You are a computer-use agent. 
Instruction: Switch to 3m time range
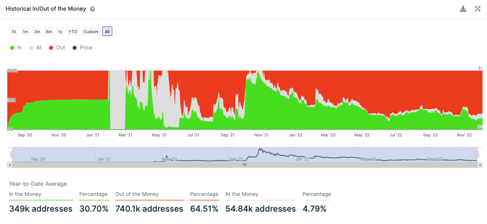pyautogui.click(x=37, y=31)
